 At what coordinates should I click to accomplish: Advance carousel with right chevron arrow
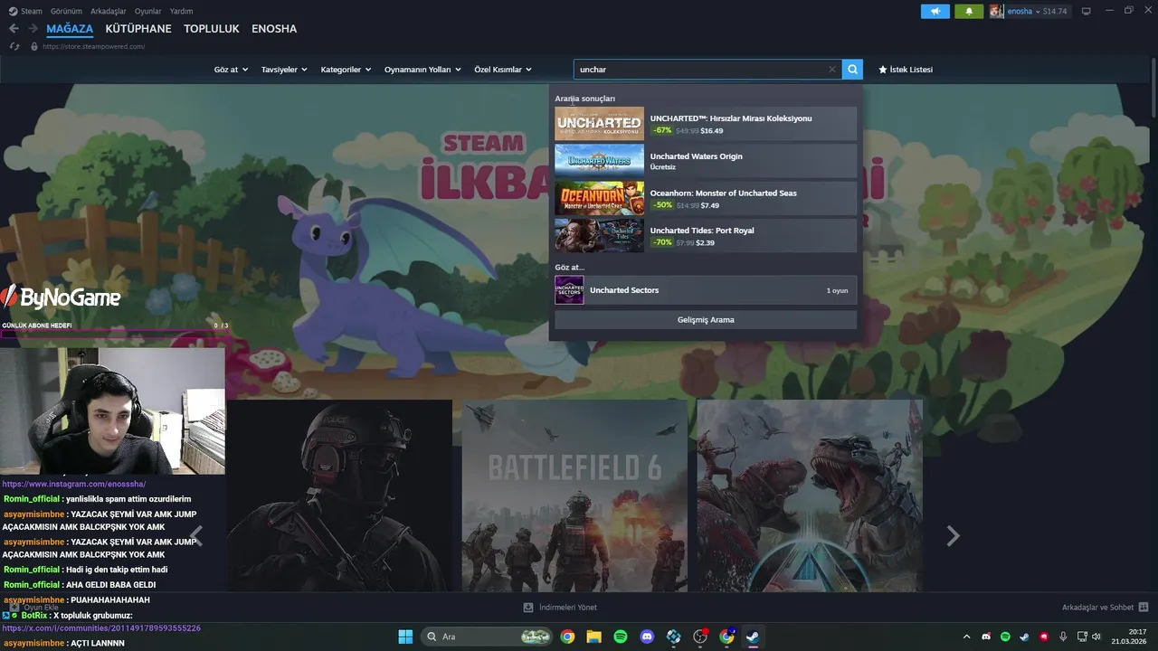tap(953, 536)
